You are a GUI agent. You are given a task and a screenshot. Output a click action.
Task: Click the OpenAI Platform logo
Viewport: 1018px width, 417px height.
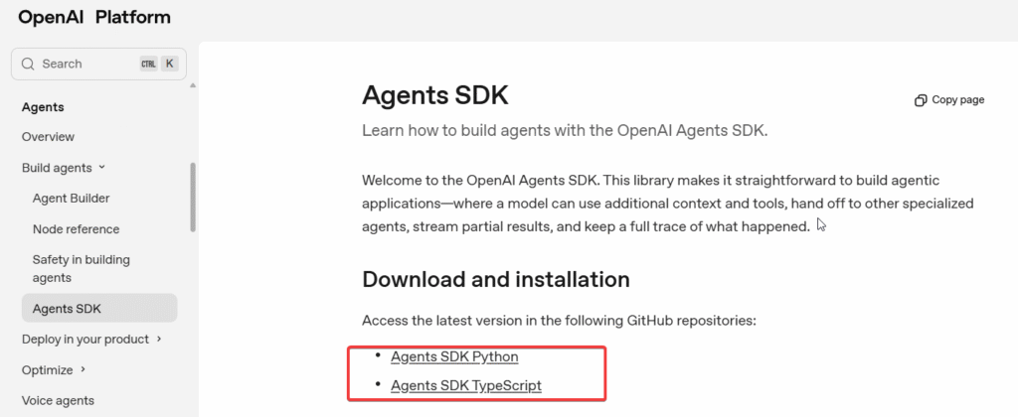pyautogui.click(x=94, y=17)
